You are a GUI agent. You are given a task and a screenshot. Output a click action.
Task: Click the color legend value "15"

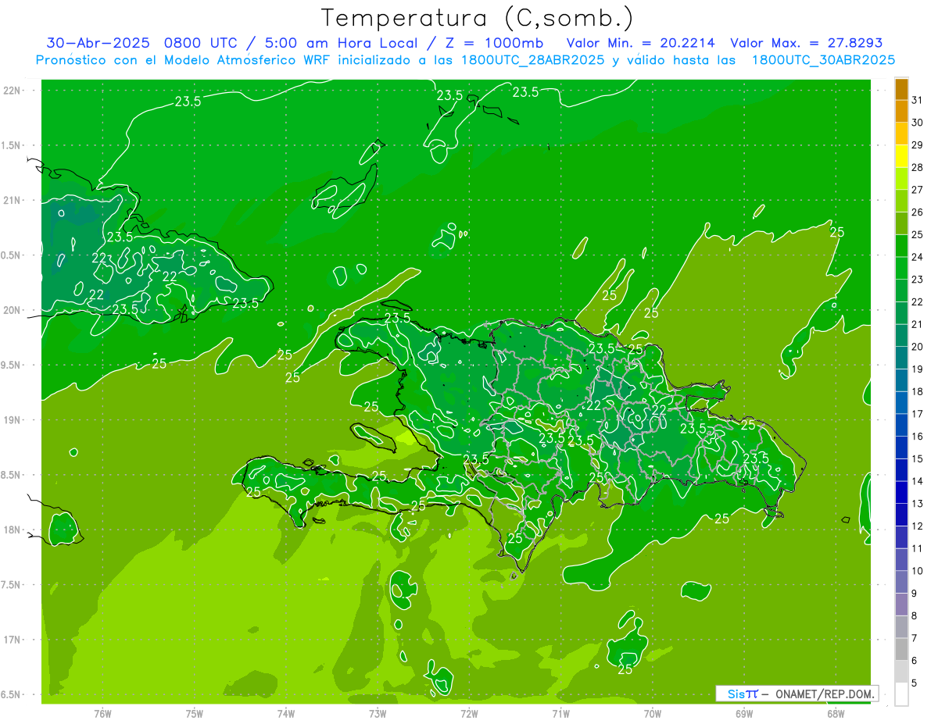[x=918, y=458]
